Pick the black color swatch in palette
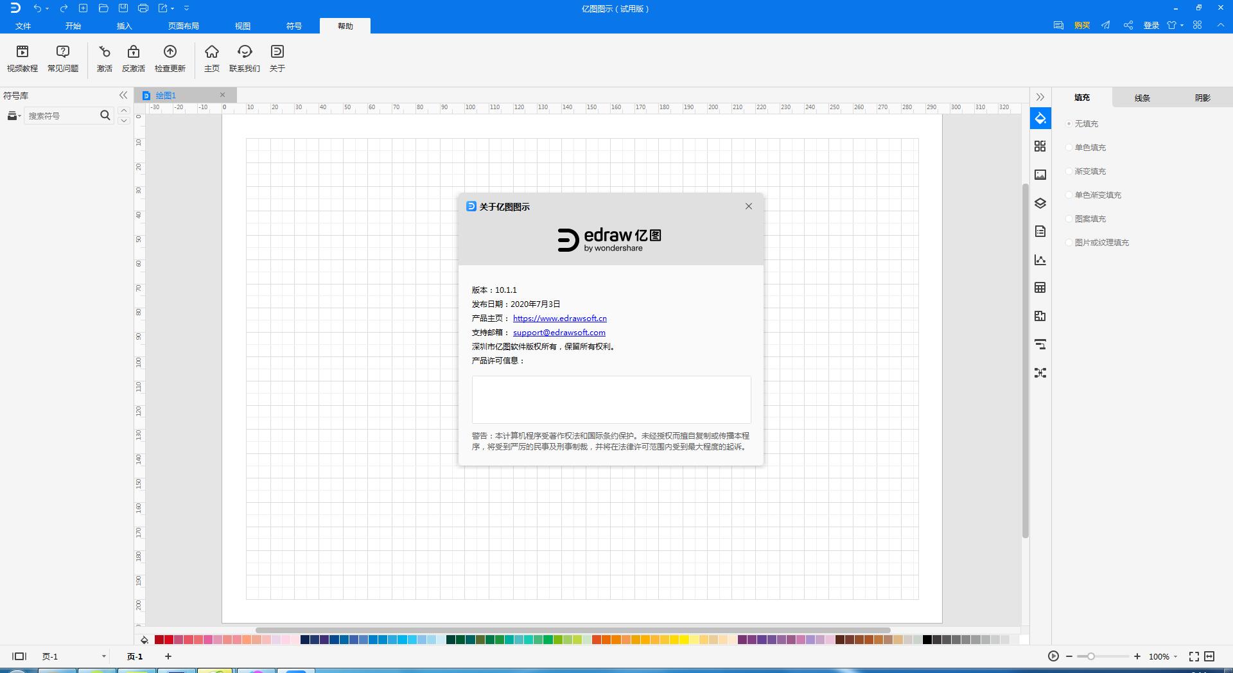The width and height of the screenshot is (1233, 673). coord(927,640)
